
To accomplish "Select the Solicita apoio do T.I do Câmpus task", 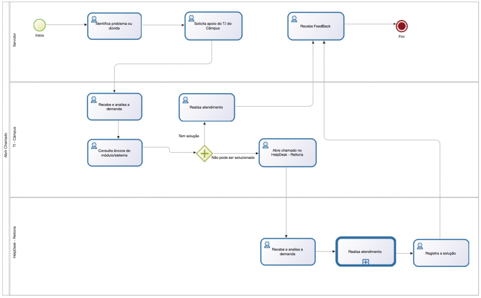I will point(213,26).
